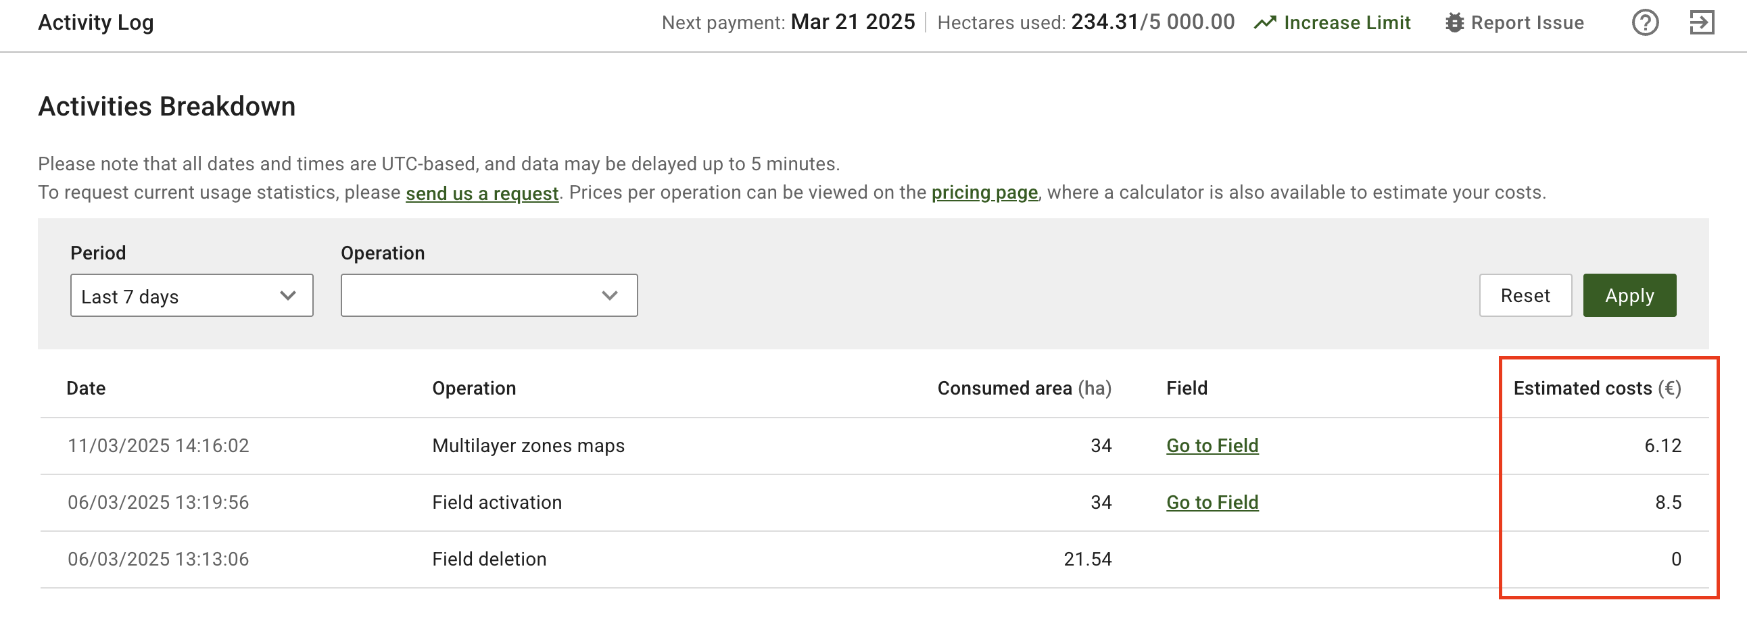
Task: Click the Date column header
Action: tap(86, 389)
